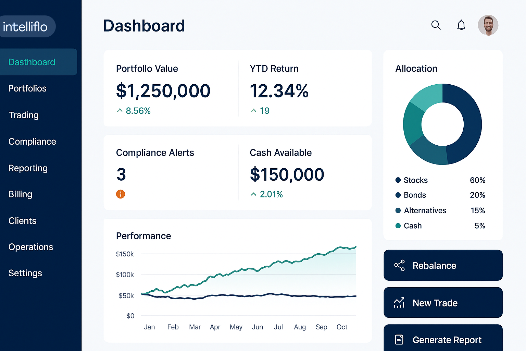Click the Generate Report document icon
Image resolution: width=526 pixels, height=351 pixels.
click(x=399, y=340)
